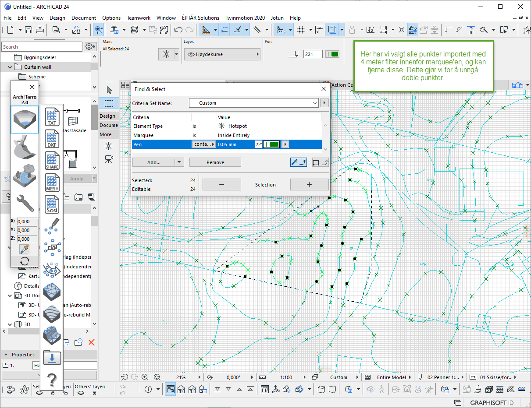This screenshot has height=408, width=531.
Task: Toggle the Høydekurve layer eye icon
Action: click(x=191, y=54)
